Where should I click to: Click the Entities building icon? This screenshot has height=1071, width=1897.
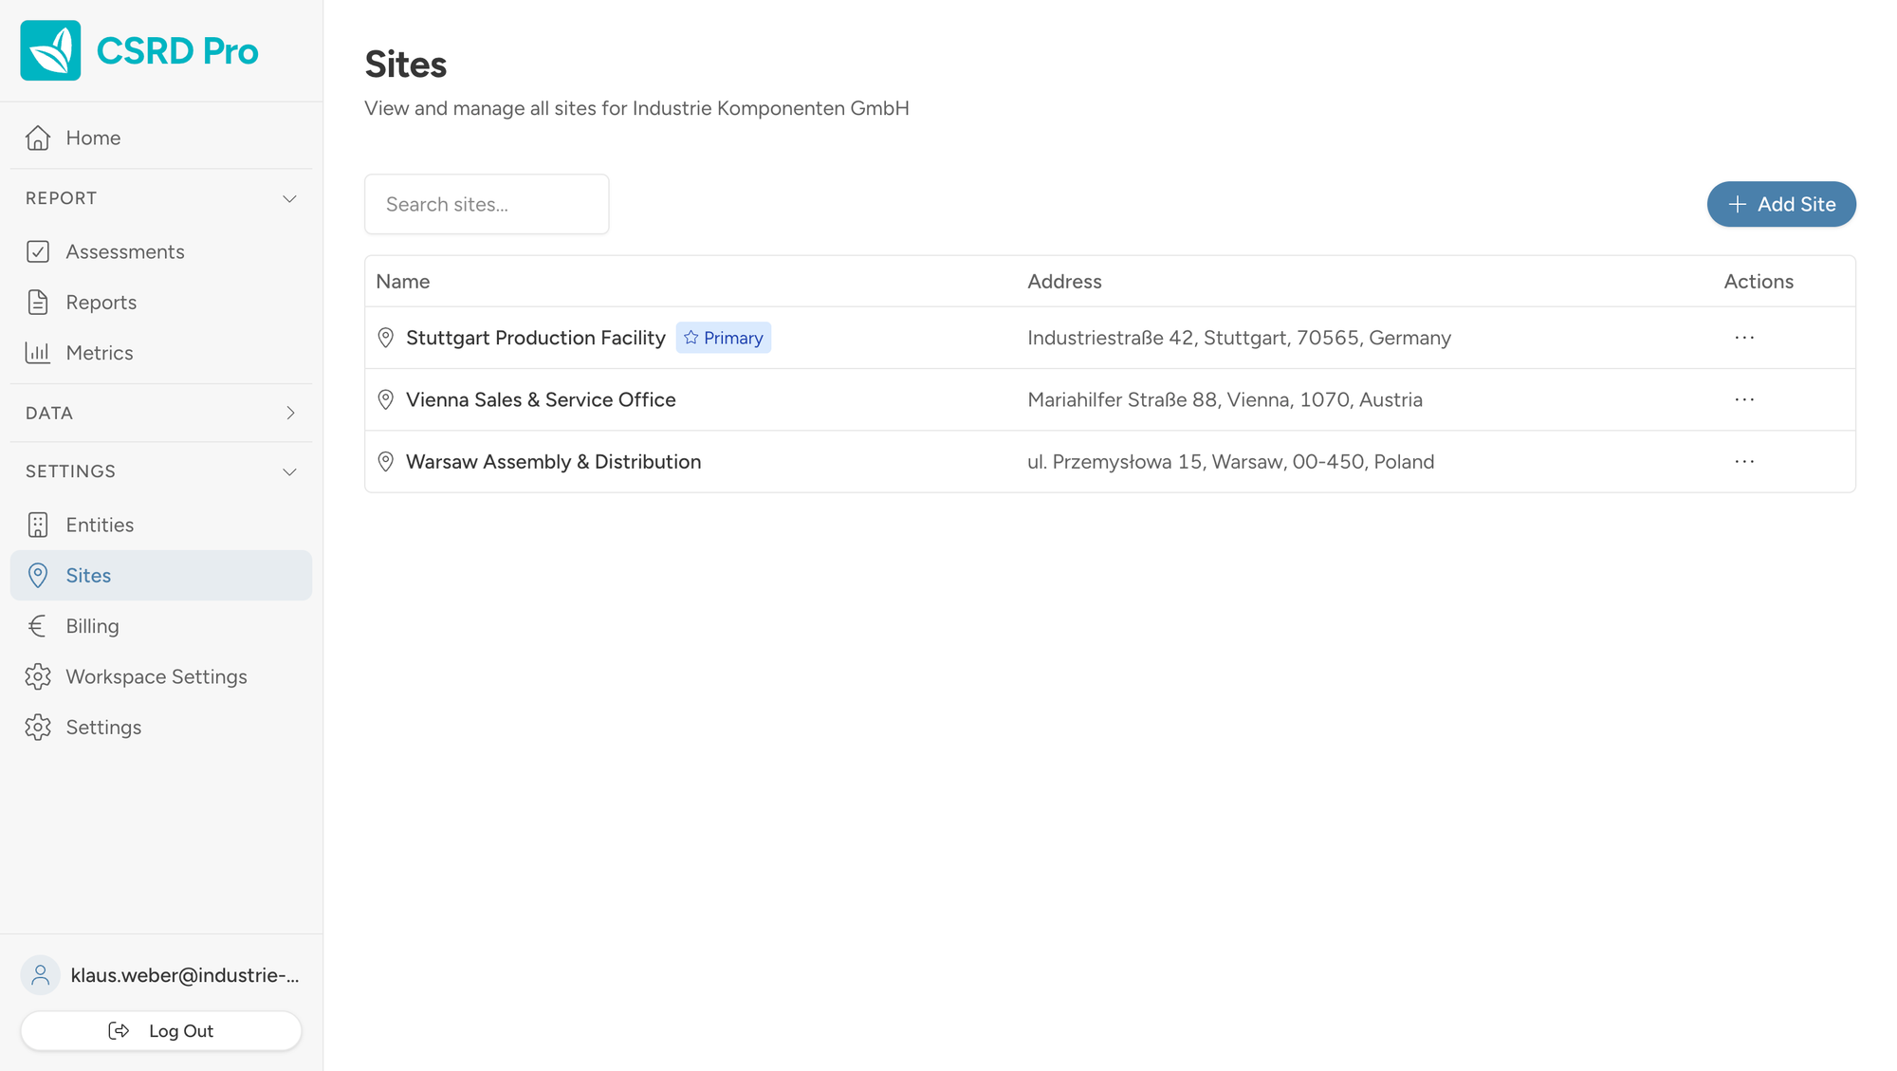click(x=38, y=525)
